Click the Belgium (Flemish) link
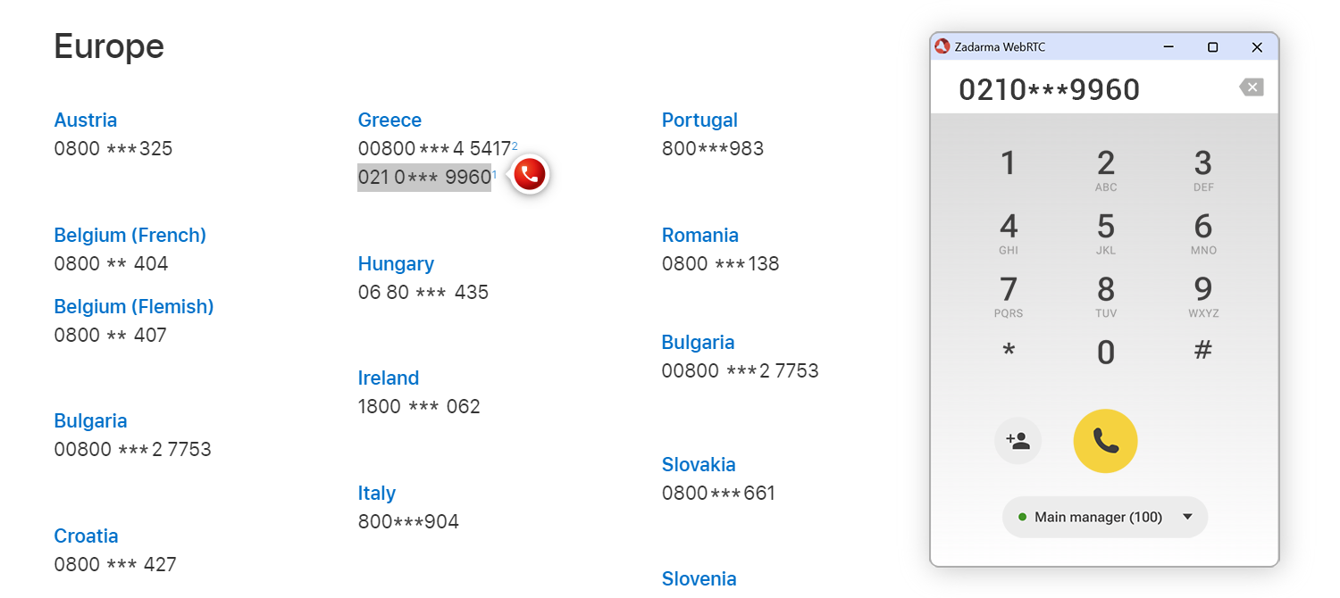The image size is (1340, 598). (x=134, y=307)
